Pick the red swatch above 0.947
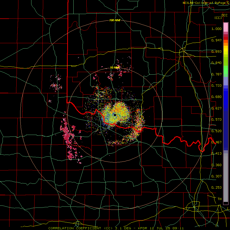Viewport: 230px width, 230px height. pyautogui.click(x=226, y=38)
